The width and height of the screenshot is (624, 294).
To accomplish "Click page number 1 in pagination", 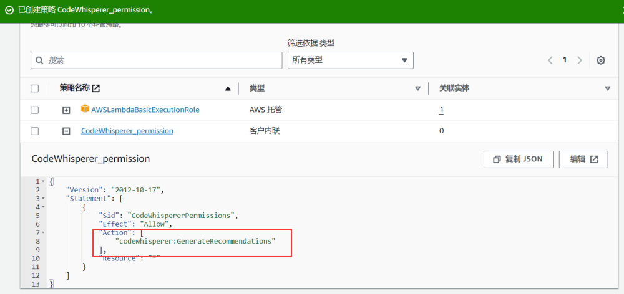I will [x=564, y=60].
